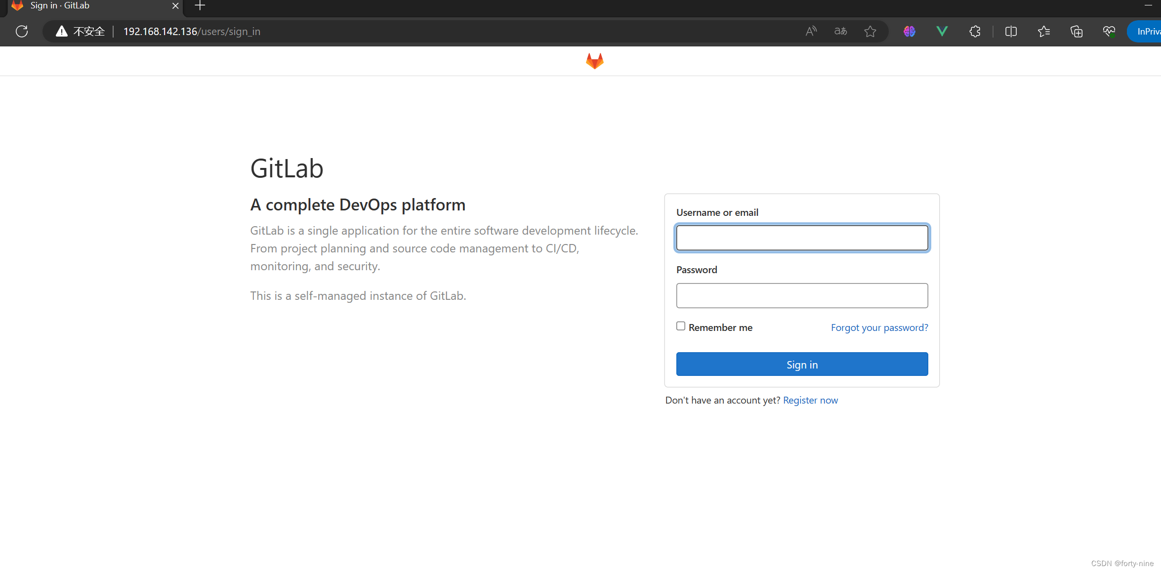Open the Forgot your password link
The image size is (1161, 572).
(x=879, y=327)
